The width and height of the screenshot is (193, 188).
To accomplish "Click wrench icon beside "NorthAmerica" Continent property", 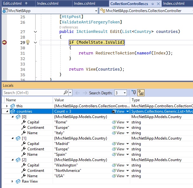I will click(x=23, y=171).
